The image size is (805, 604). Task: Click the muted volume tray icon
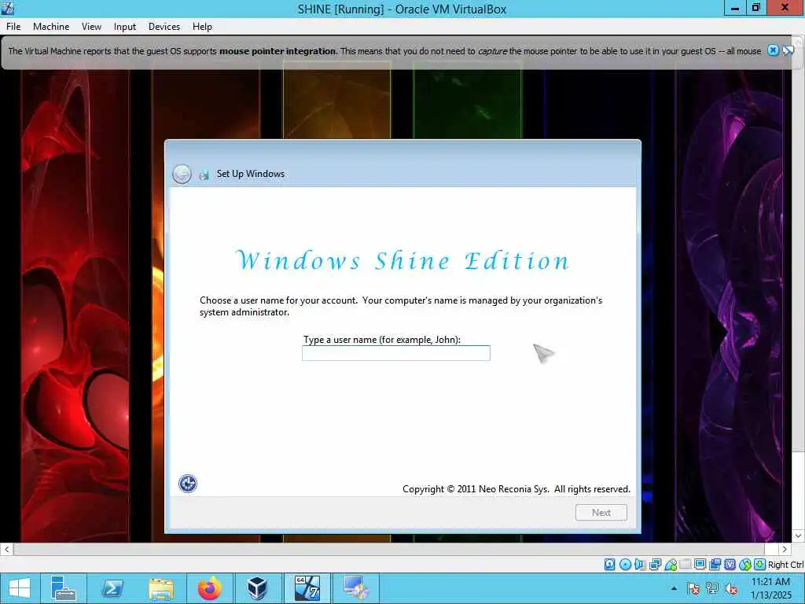(731, 588)
